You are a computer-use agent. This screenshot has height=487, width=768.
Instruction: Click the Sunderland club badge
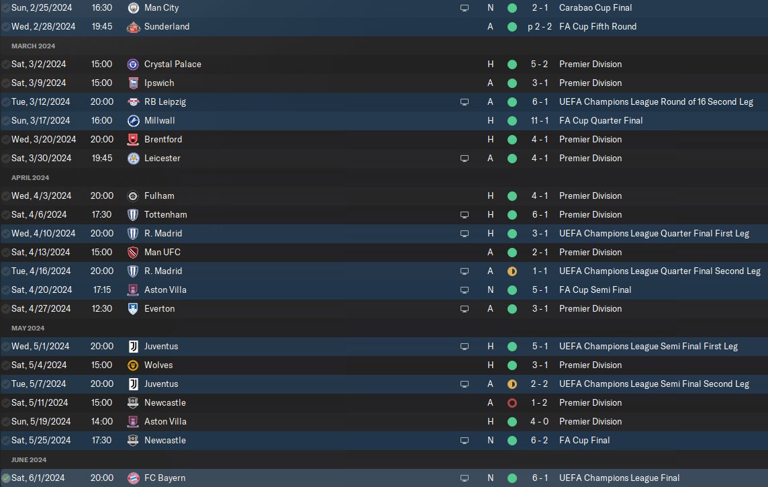[x=133, y=27]
